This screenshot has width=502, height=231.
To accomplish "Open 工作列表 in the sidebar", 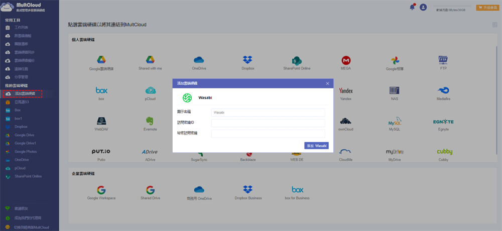I will coord(21,27).
